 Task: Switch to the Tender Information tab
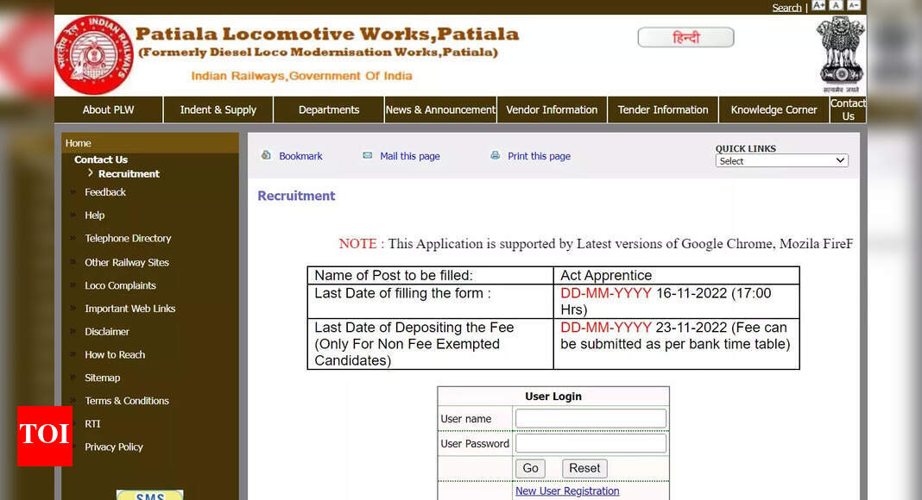click(662, 109)
